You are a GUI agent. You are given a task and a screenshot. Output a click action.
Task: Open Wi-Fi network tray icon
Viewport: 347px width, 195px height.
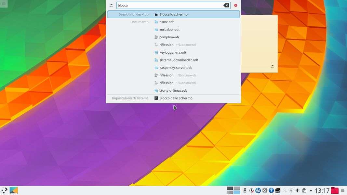coord(291,190)
